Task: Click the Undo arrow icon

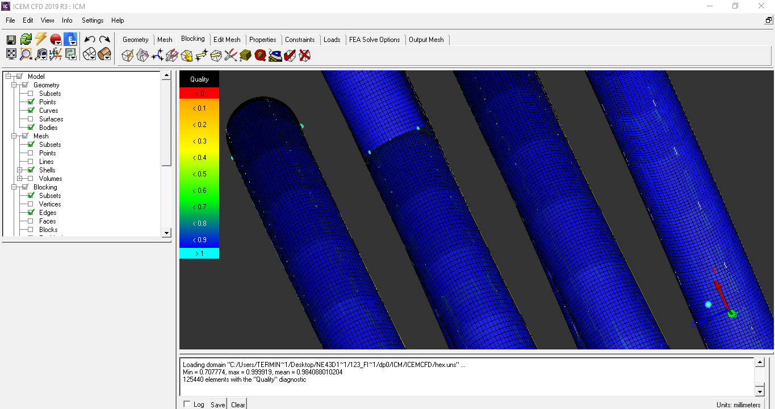Action: pos(89,40)
